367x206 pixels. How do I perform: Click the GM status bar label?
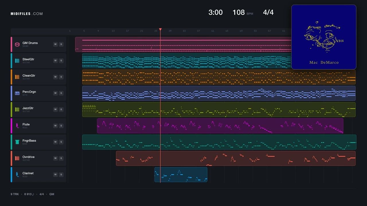point(52,194)
